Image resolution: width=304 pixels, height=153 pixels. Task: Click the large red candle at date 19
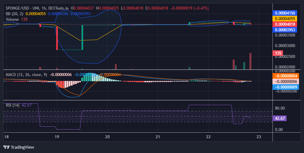tap(57, 38)
